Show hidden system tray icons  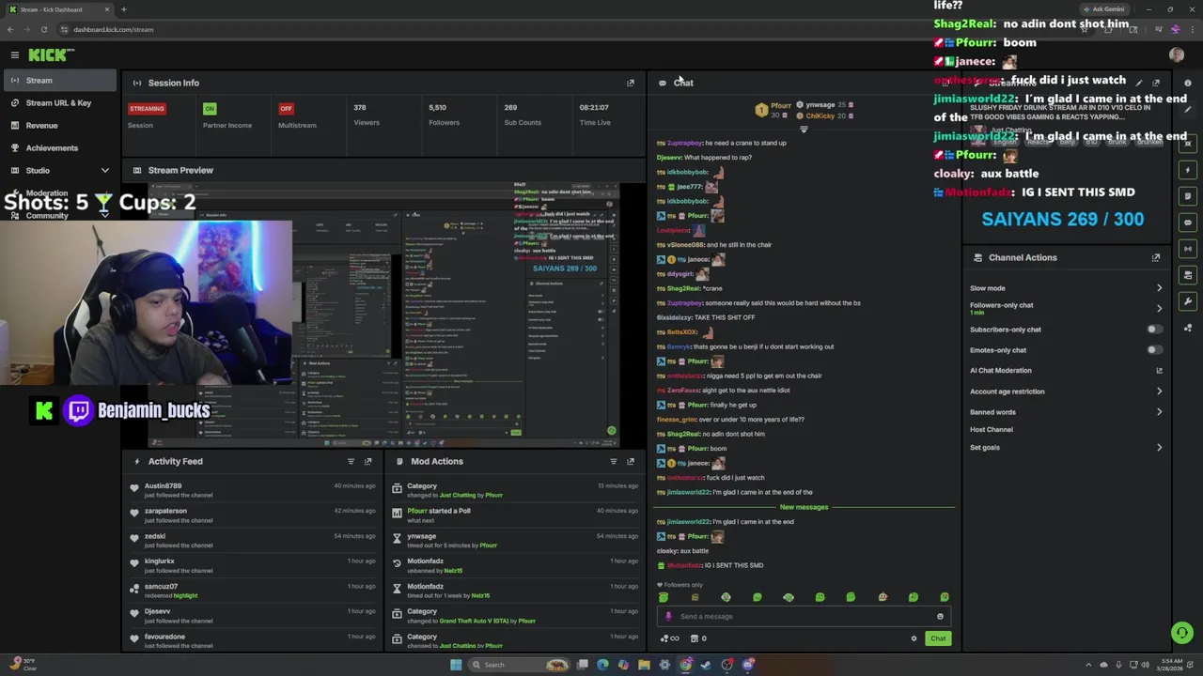pyautogui.click(x=1089, y=665)
